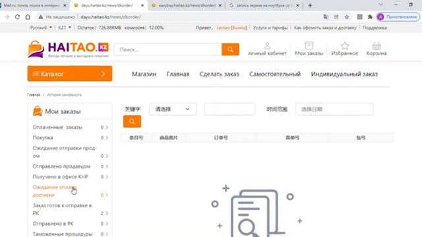Open Сделать заказ navigation item
This screenshot has width=422, height=237.
[220, 74]
